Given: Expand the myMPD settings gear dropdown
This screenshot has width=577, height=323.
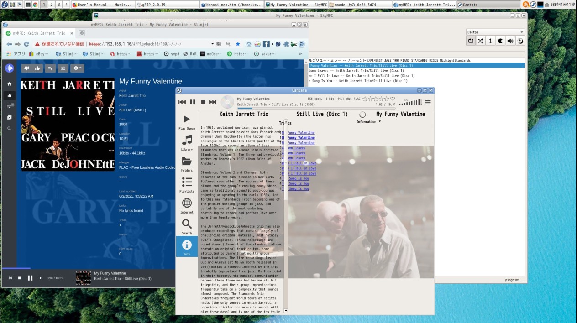Looking at the screenshot, I should 77,68.
